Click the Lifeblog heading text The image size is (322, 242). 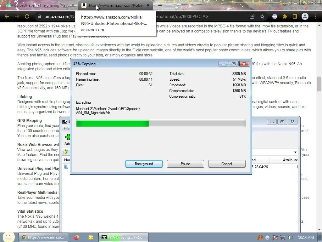point(25,97)
